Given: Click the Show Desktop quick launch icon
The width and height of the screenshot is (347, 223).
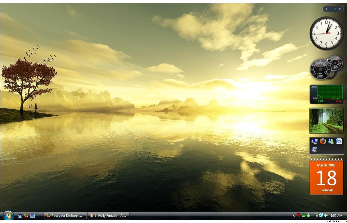Looking at the screenshot, I should pos(32,216).
